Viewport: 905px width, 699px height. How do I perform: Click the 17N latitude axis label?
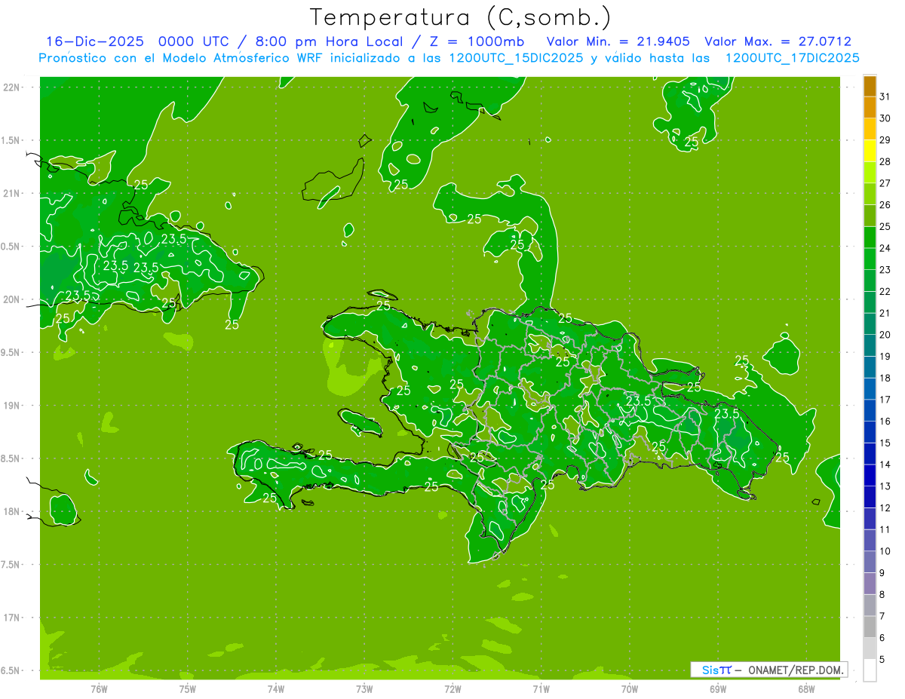(11, 618)
